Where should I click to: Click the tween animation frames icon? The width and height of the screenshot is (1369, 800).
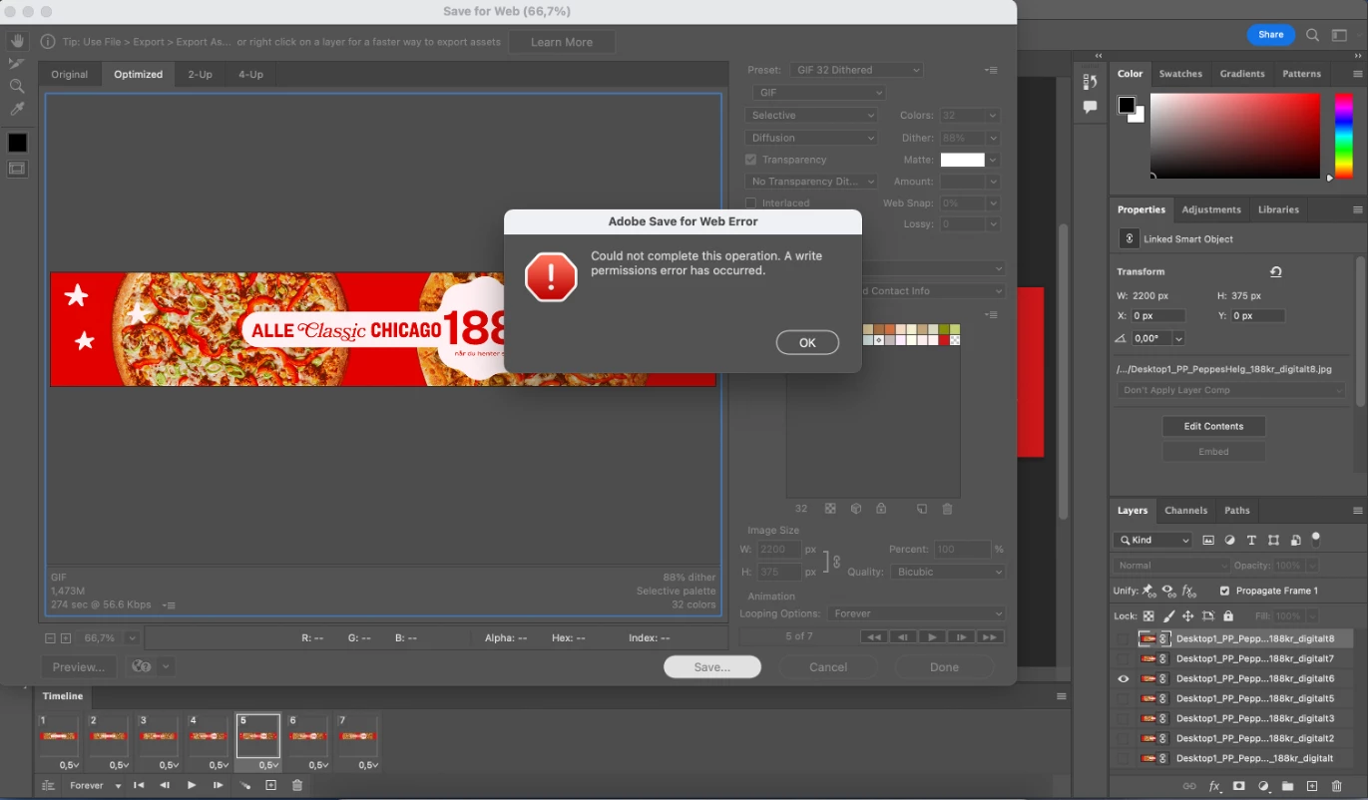coord(244,786)
